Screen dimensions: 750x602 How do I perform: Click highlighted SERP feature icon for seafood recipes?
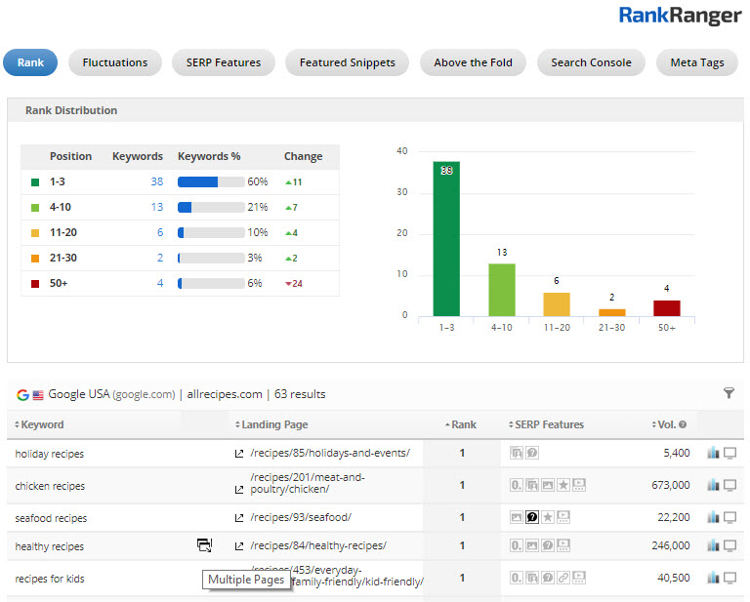tap(532, 517)
